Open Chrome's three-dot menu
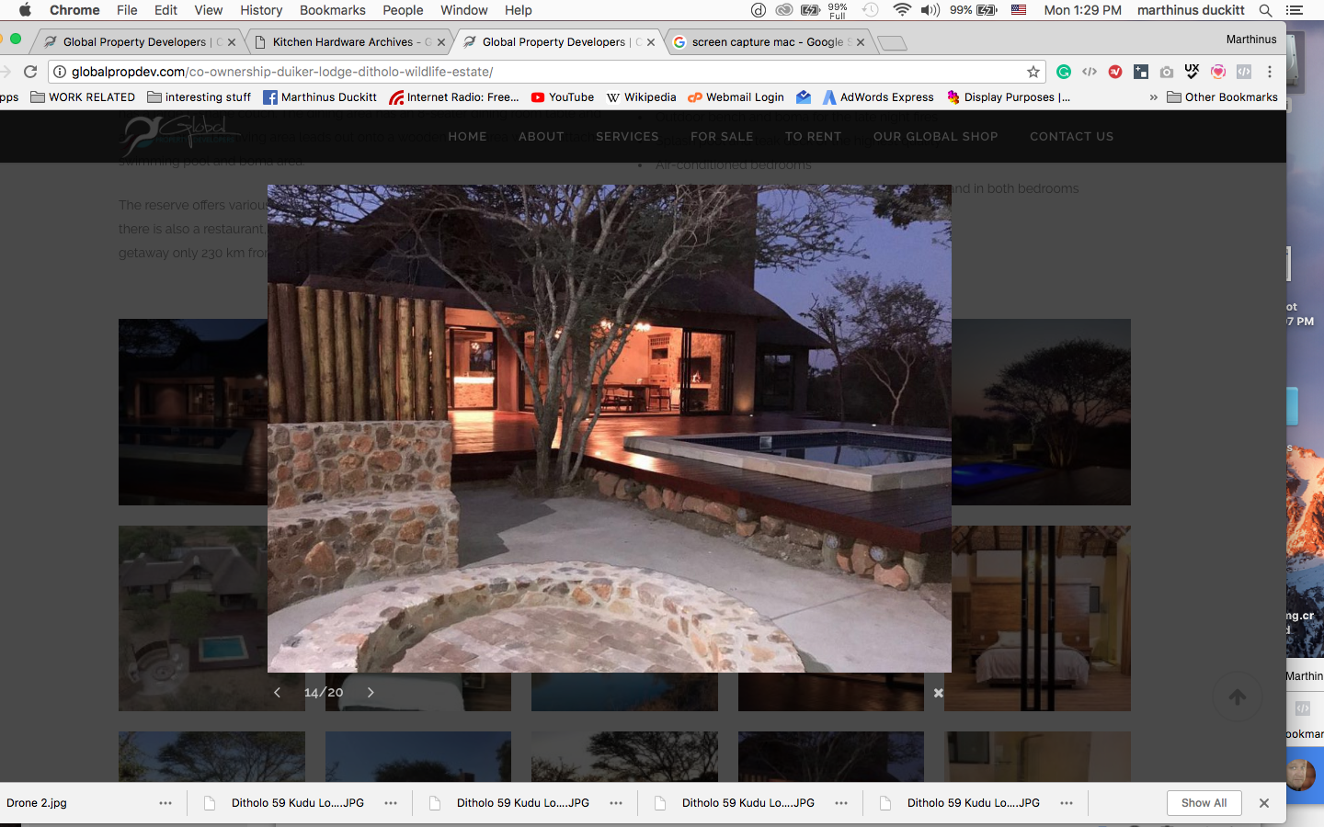Image resolution: width=1324 pixels, height=827 pixels. 1270,72
